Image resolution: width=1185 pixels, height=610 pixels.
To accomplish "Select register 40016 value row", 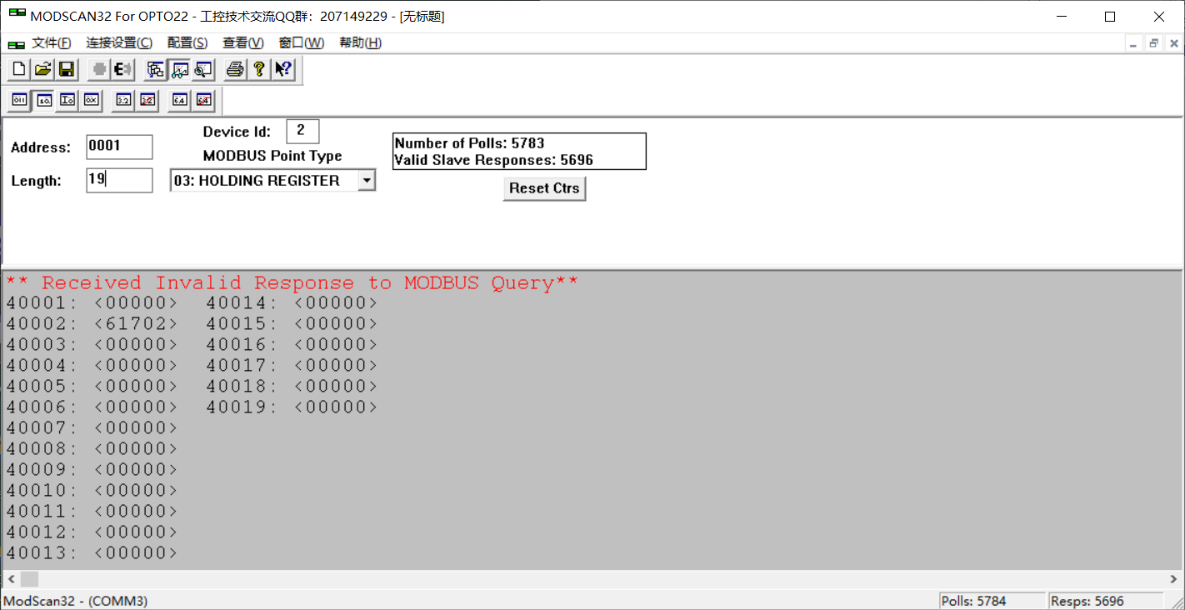I will point(292,345).
